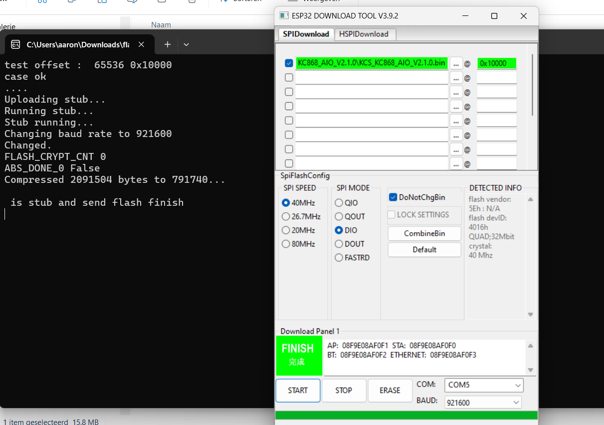Click the 0x10000 address field
This screenshot has height=425, width=604.
tap(496, 63)
